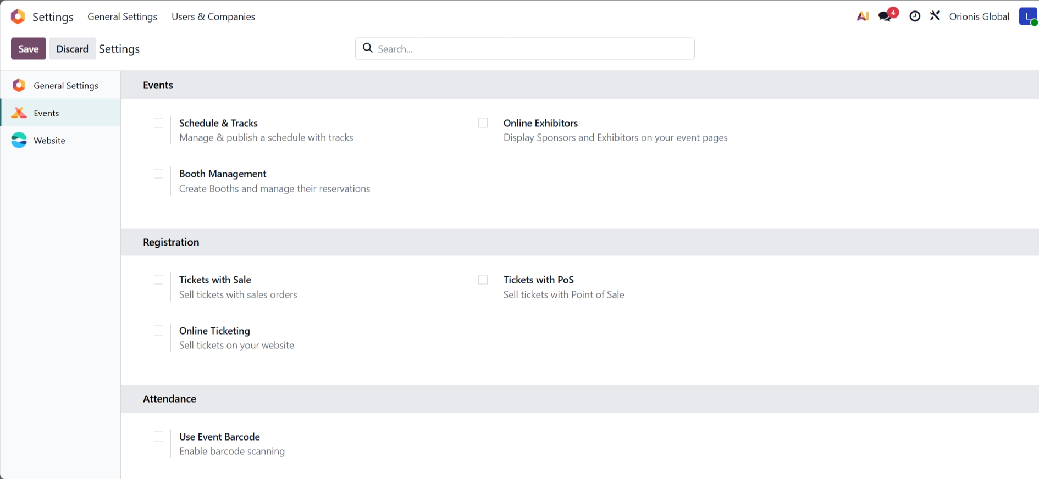
Task: Click 'Create Booths and manage their reservations'
Action: click(x=274, y=188)
